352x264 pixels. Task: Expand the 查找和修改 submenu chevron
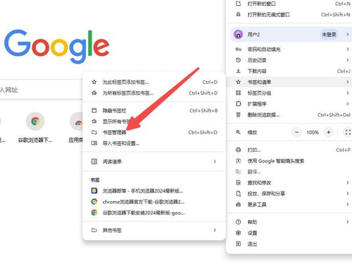[x=348, y=183]
